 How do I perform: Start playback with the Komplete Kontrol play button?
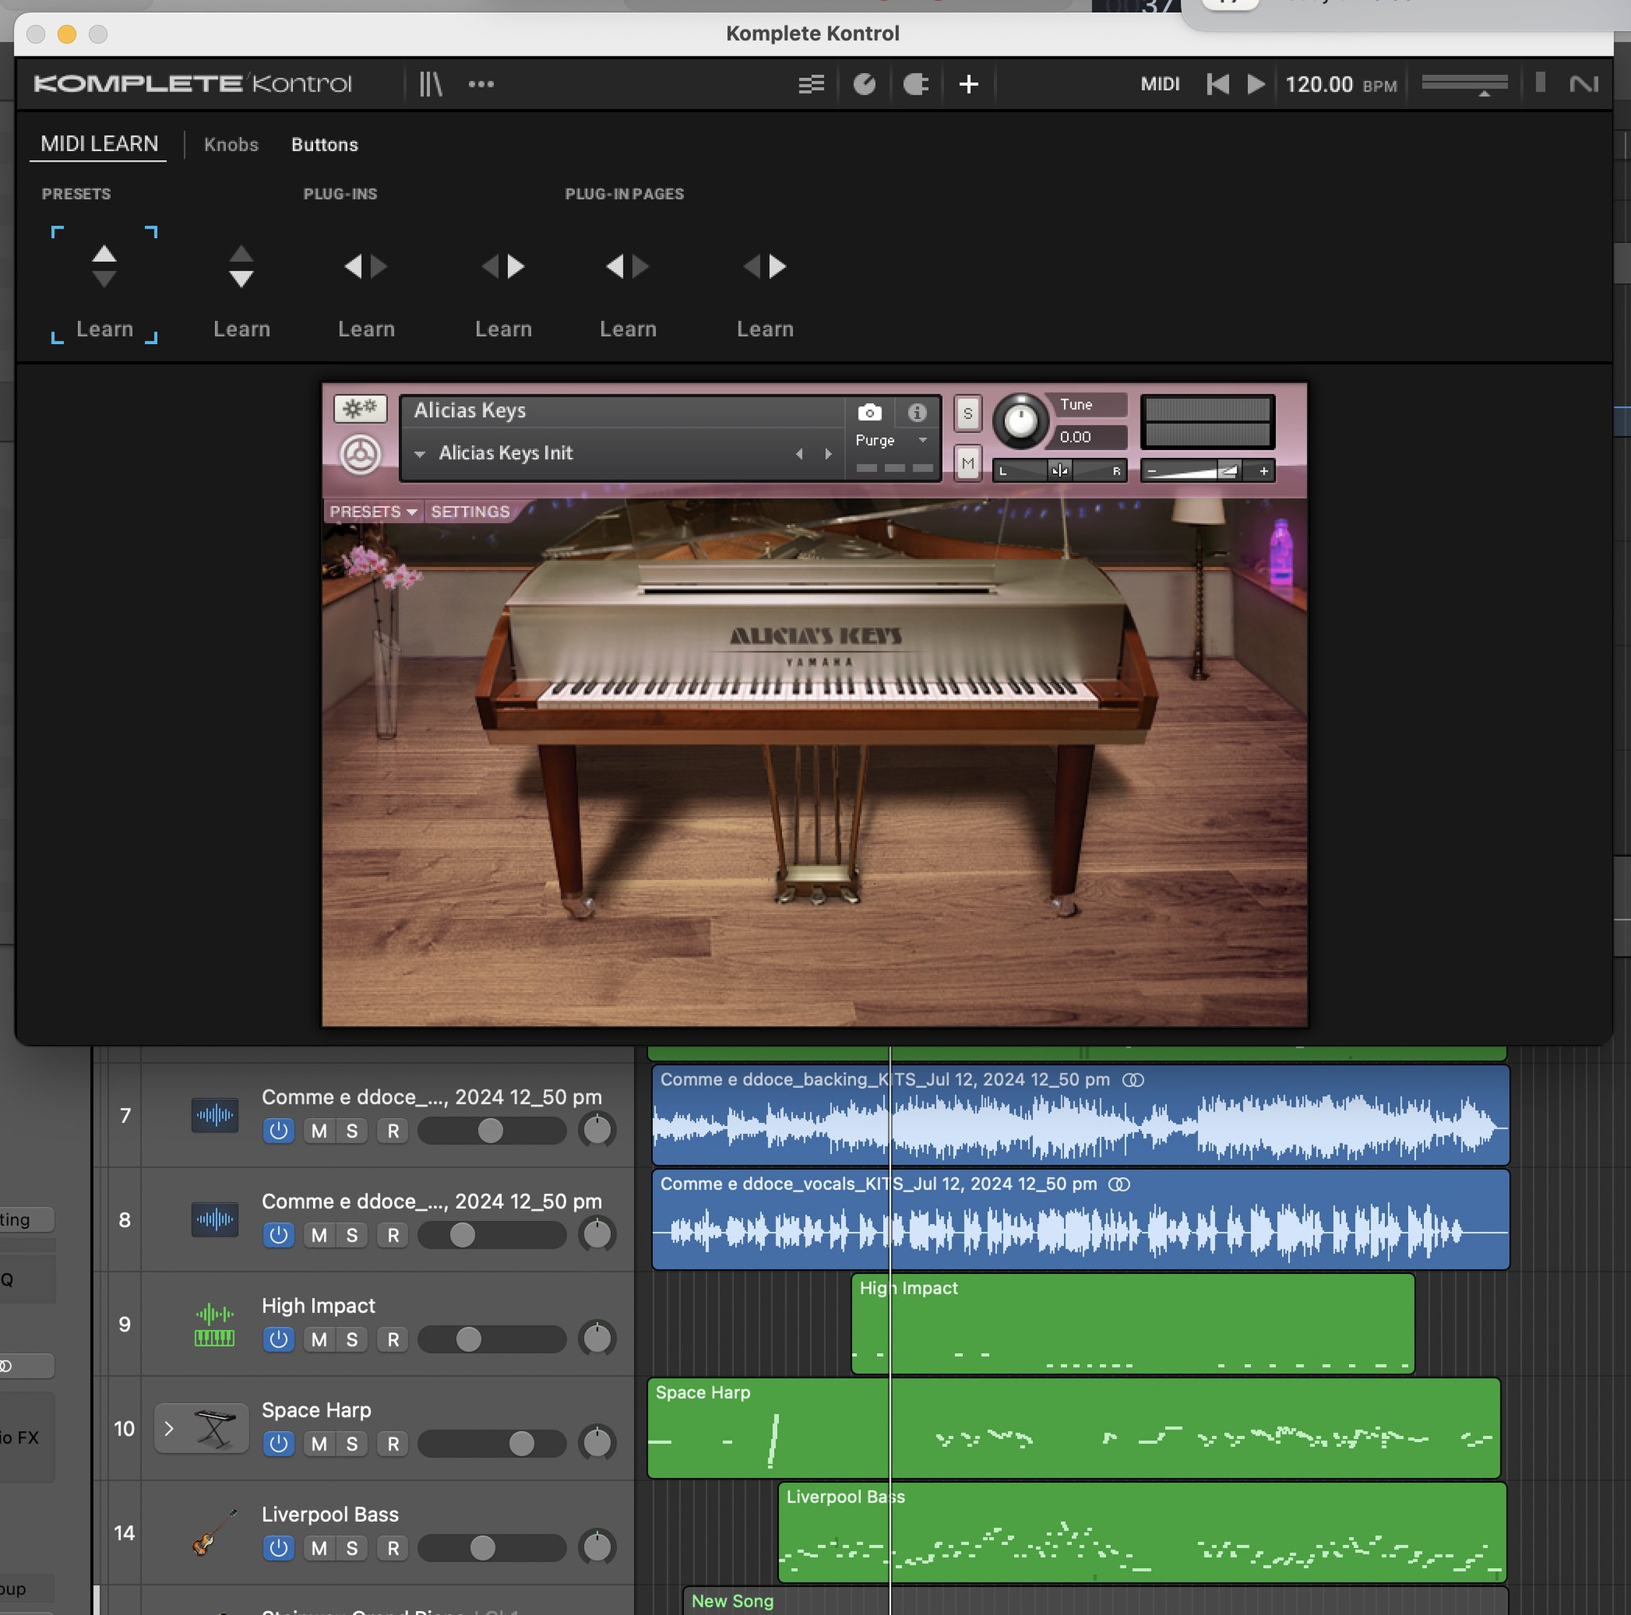point(1256,84)
